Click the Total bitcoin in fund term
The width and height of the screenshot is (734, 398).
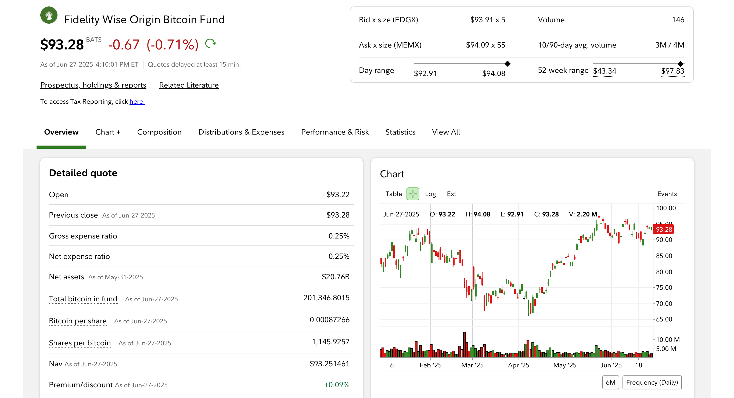83,299
